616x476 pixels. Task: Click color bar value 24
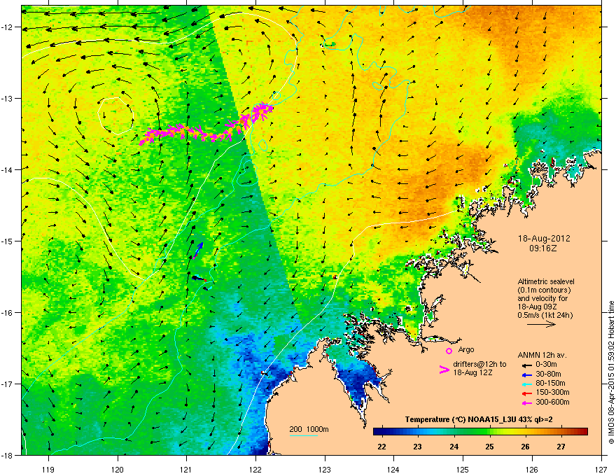click(454, 447)
